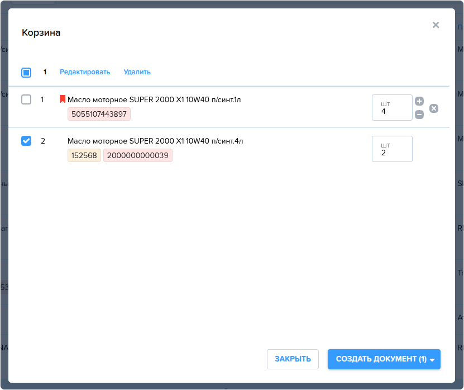Image resolution: width=464 pixels, height=390 pixels.
Task: Click the quantity field showing 2 шт
Action: [x=392, y=149]
